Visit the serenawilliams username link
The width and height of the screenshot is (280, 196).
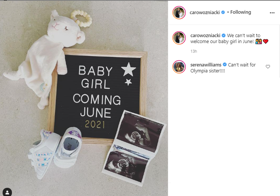(x=206, y=65)
